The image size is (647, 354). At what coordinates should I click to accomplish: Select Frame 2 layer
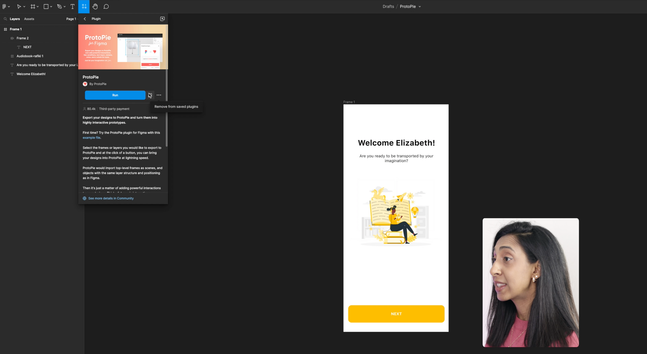point(23,38)
